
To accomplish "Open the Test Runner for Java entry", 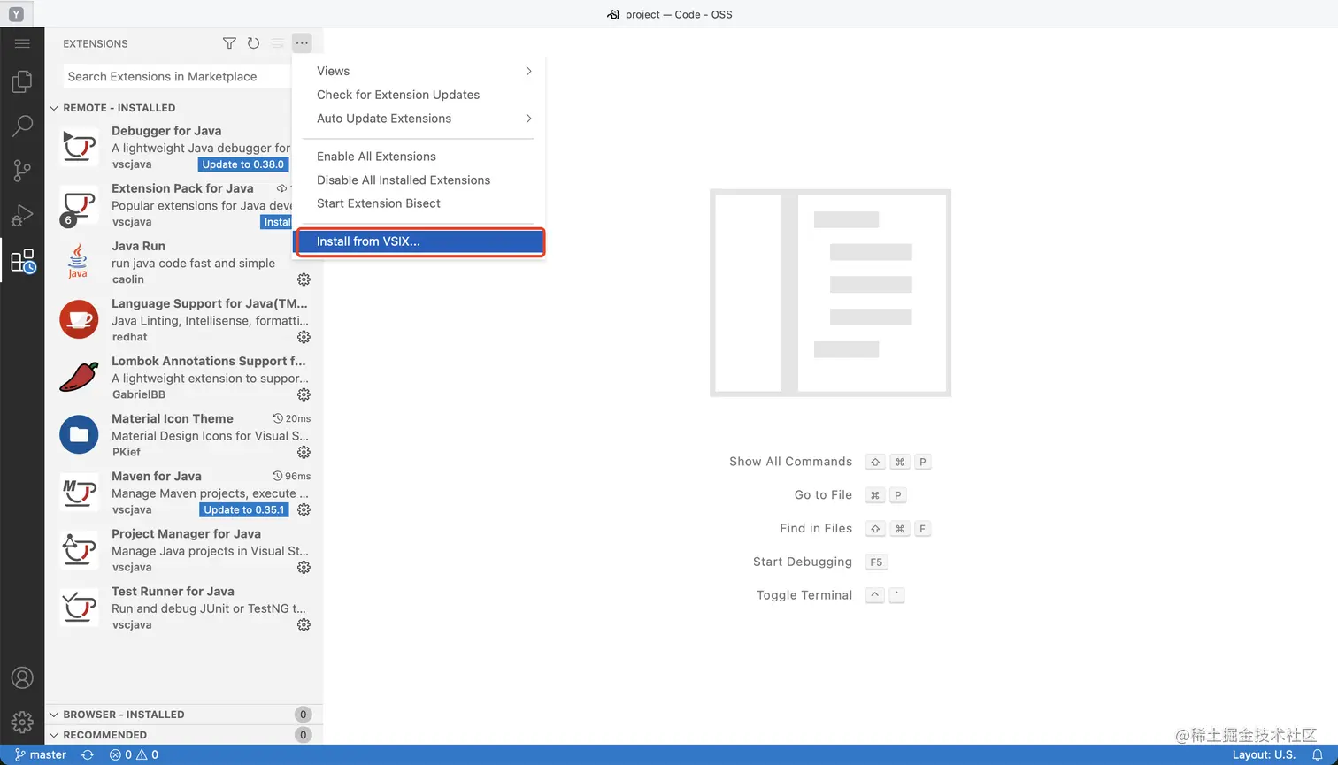I will [184, 607].
